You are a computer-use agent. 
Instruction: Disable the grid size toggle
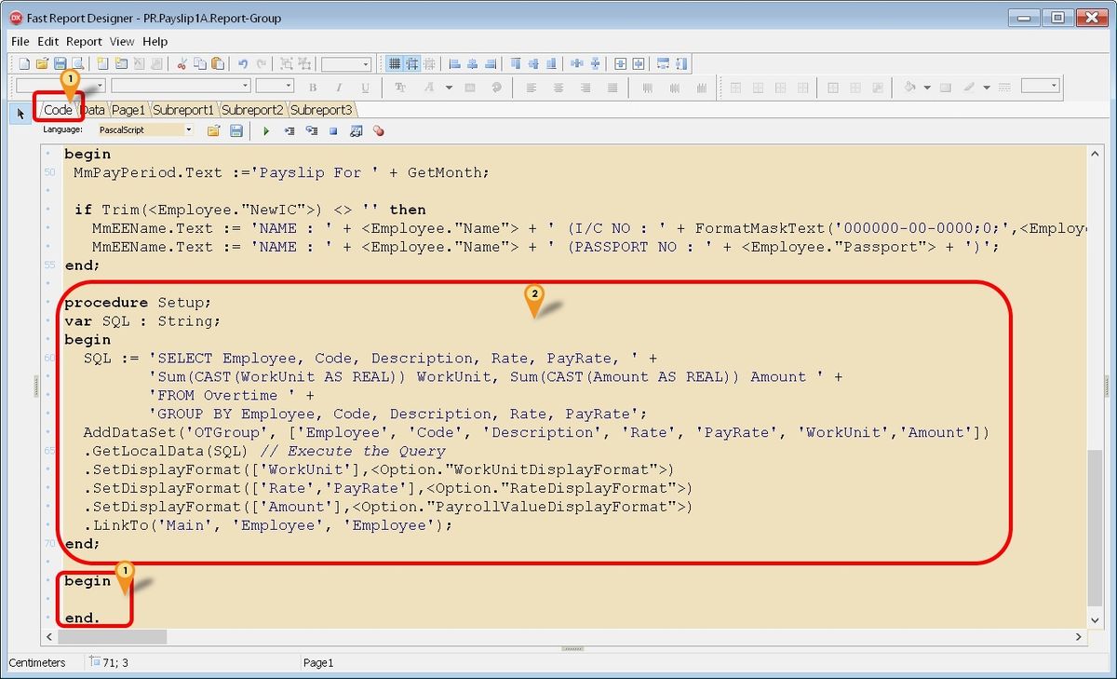point(426,63)
